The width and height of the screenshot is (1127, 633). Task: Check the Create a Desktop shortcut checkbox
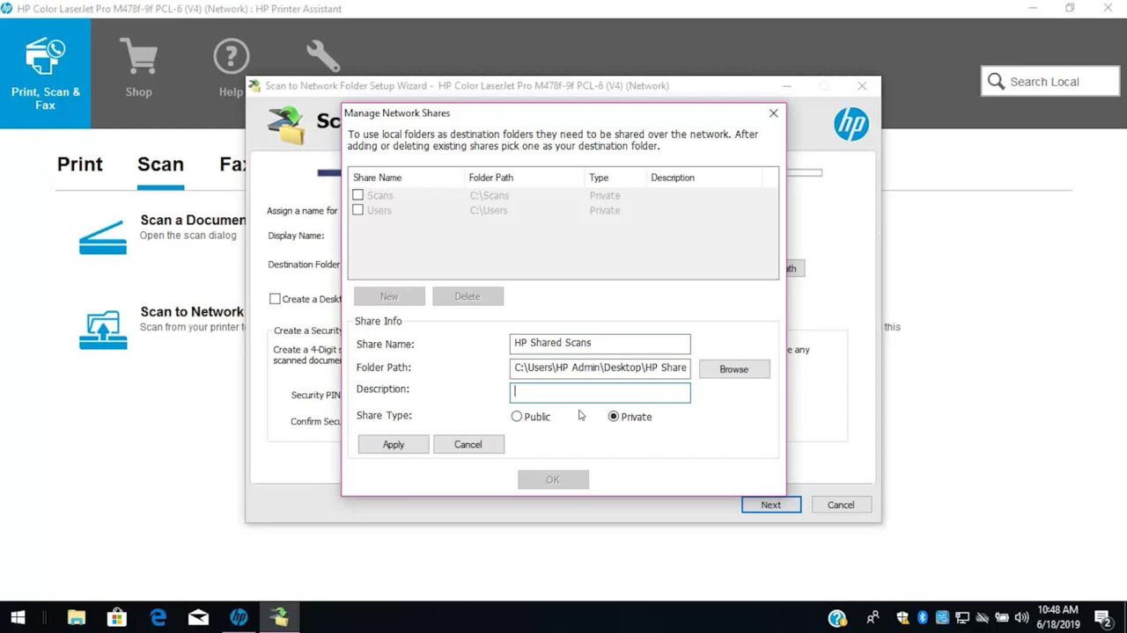275,299
